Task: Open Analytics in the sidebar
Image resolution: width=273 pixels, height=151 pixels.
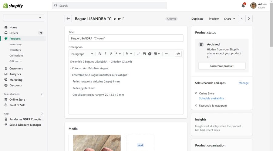Action: click(x=15, y=74)
